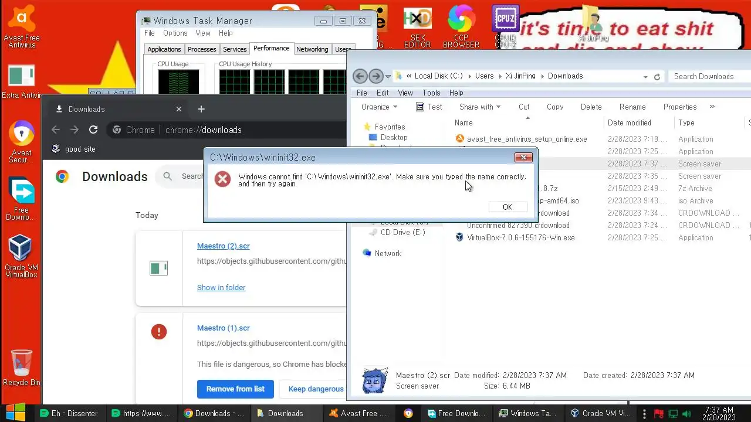Expand the Xi JinPing breadcrumb arrow
The width and height of the screenshot is (751, 422).
click(x=542, y=76)
